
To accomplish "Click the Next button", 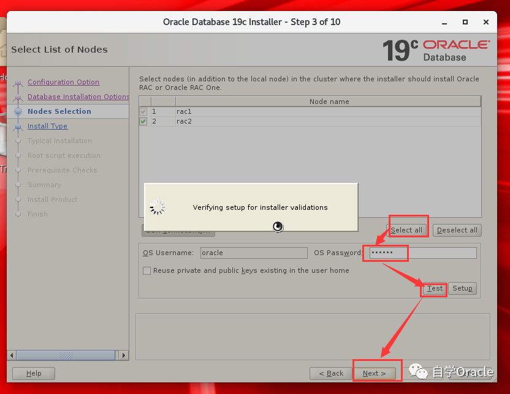I will click(x=375, y=374).
